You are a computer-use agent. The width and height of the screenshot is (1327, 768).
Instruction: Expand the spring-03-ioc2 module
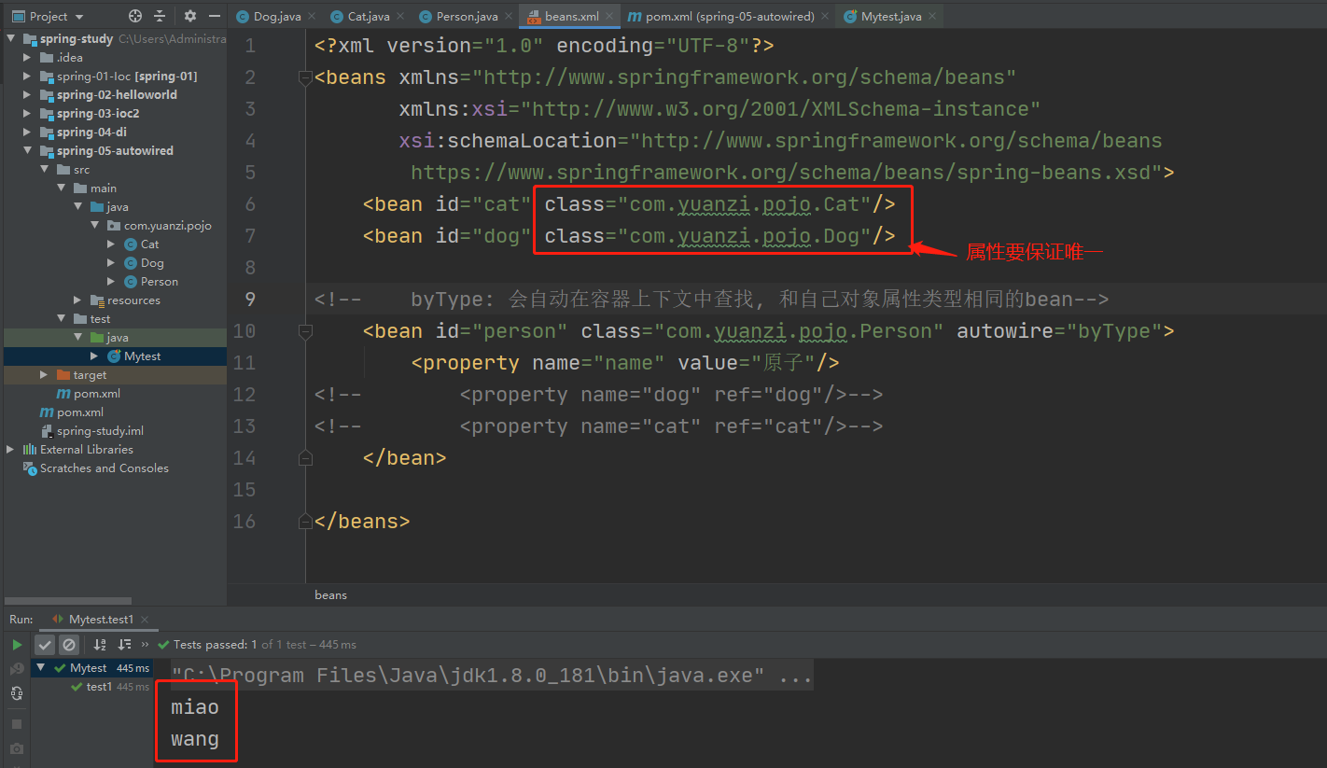click(28, 114)
